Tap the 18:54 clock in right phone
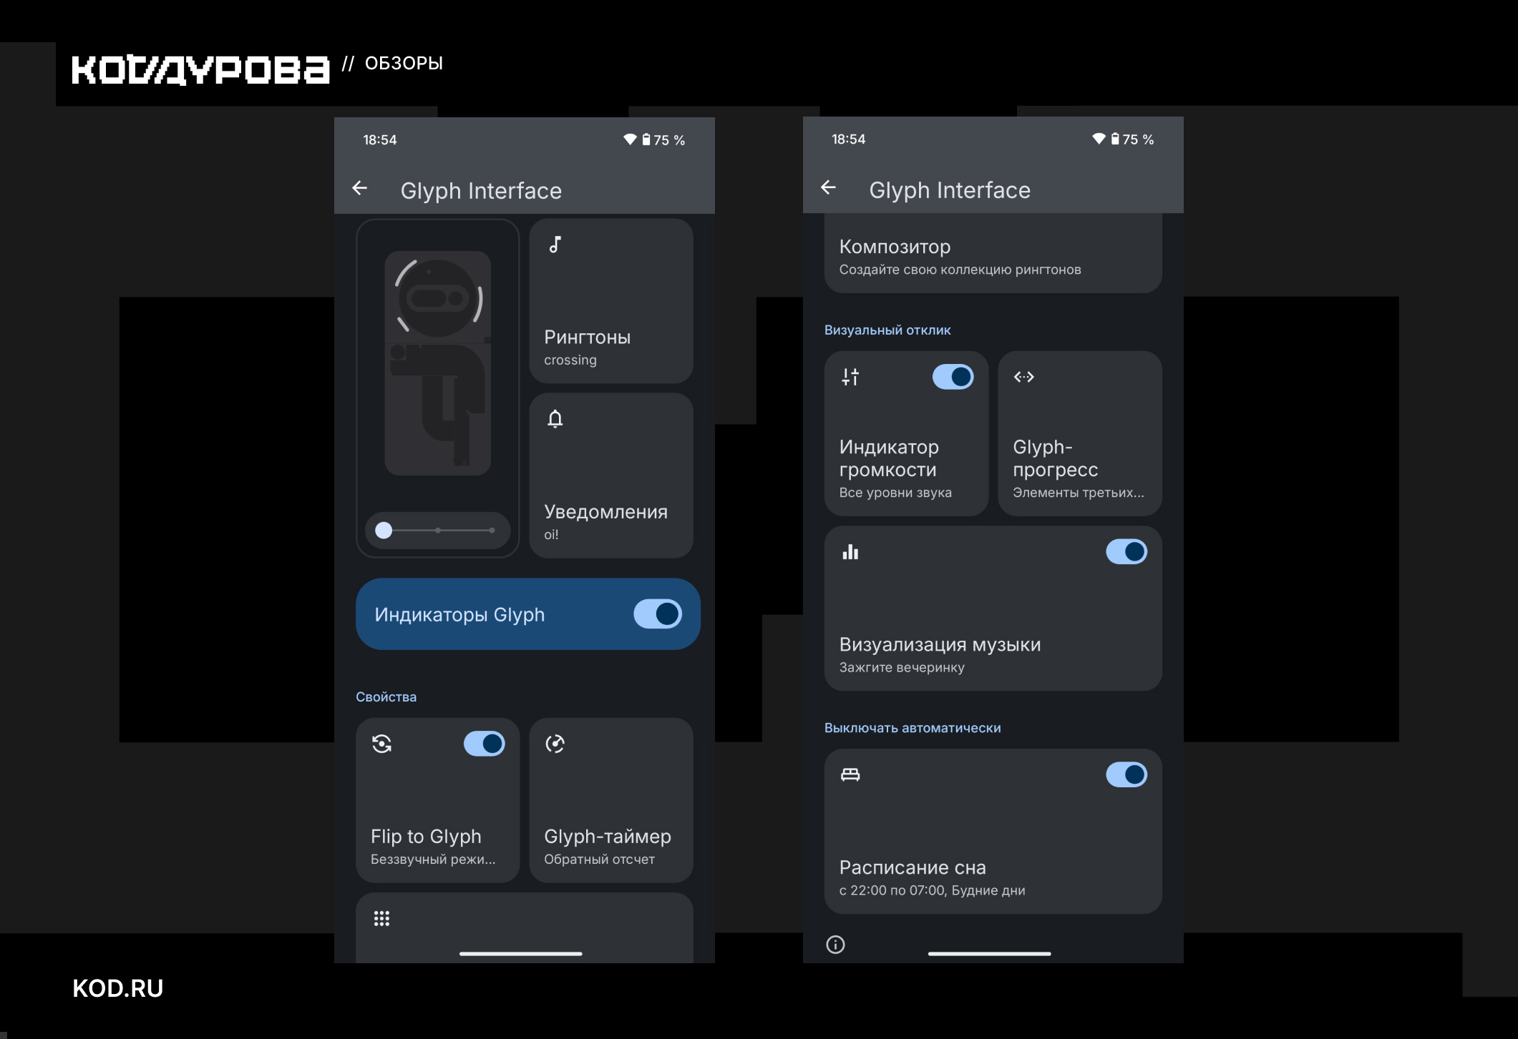 (849, 139)
